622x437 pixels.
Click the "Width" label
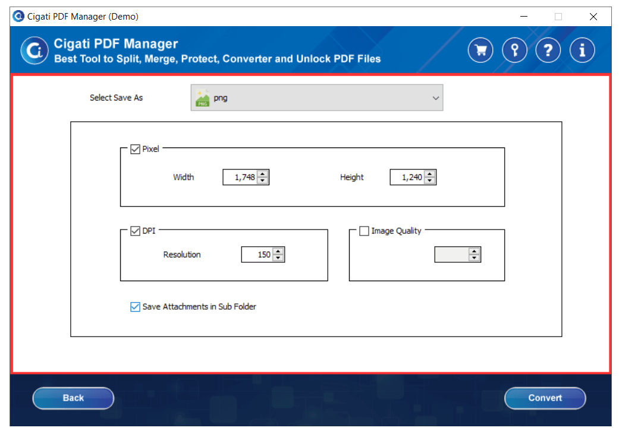coord(184,177)
